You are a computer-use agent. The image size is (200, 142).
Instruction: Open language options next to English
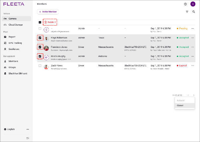click(28, 129)
